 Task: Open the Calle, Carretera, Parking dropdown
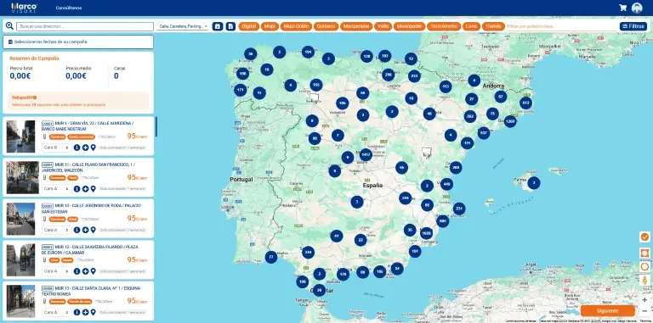(x=183, y=26)
